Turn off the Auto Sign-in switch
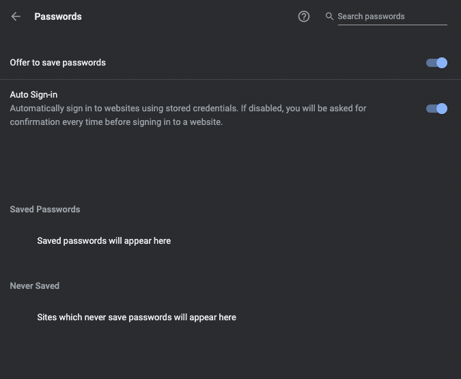This screenshot has height=379, width=461. (436, 109)
